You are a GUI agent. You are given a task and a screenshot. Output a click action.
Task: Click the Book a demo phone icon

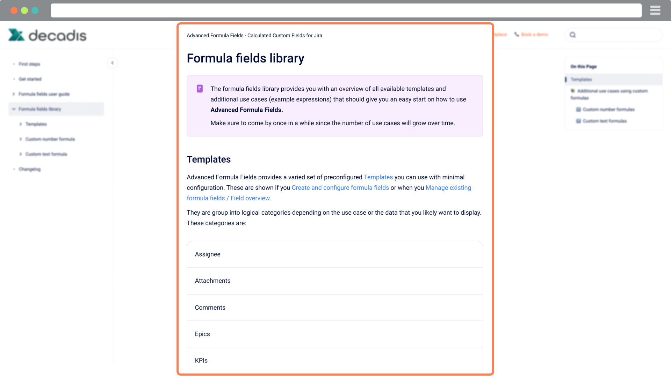[x=517, y=34]
